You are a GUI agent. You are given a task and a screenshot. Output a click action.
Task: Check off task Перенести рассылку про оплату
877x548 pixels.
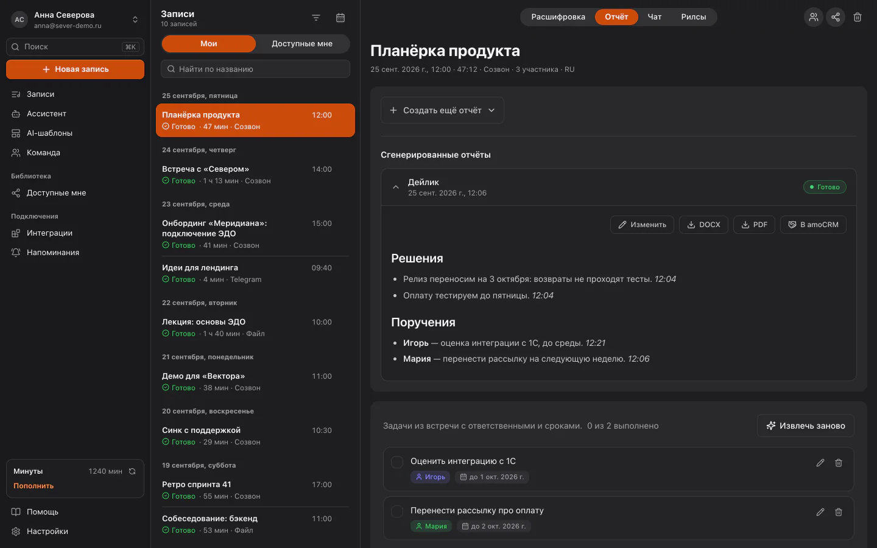tap(397, 511)
